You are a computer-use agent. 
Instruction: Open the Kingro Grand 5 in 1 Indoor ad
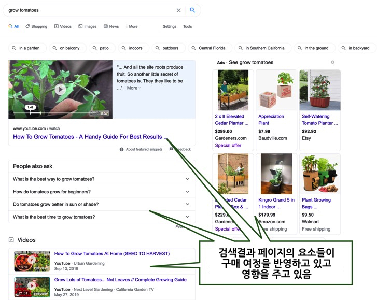276,203
